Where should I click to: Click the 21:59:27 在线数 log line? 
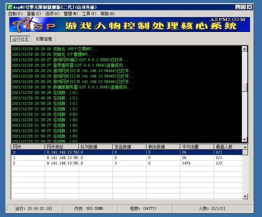point(45,136)
